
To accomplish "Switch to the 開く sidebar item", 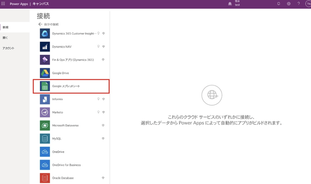I will click(x=5, y=38).
